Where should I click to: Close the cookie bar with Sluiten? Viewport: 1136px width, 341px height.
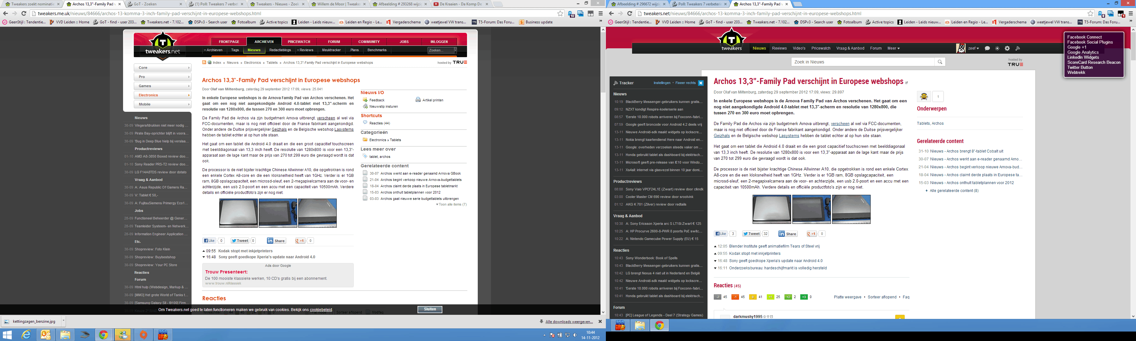coord(430,310)
